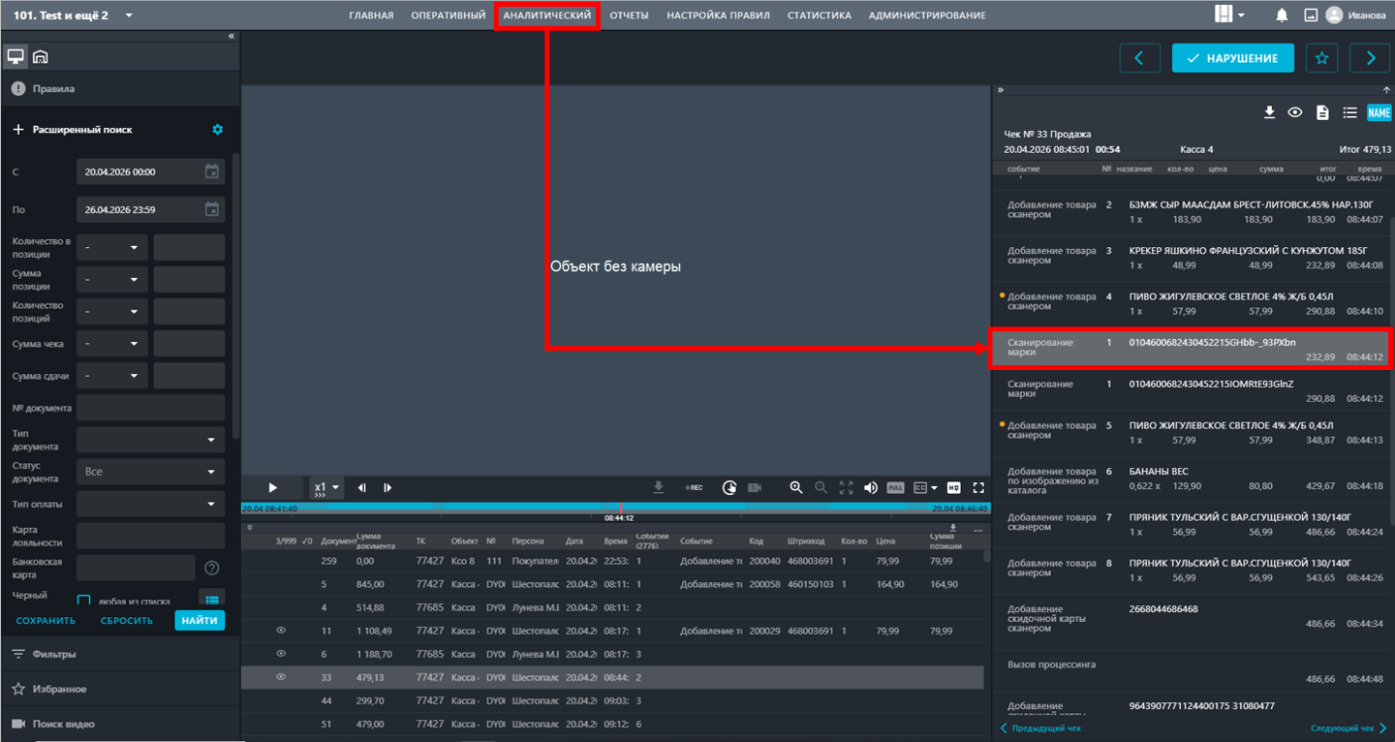
Task: Click the Карта лояльности input field
Action: (x=150, y=536)
